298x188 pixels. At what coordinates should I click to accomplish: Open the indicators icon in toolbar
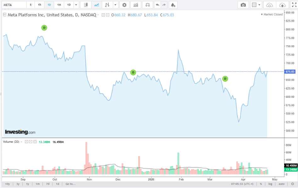135,5
